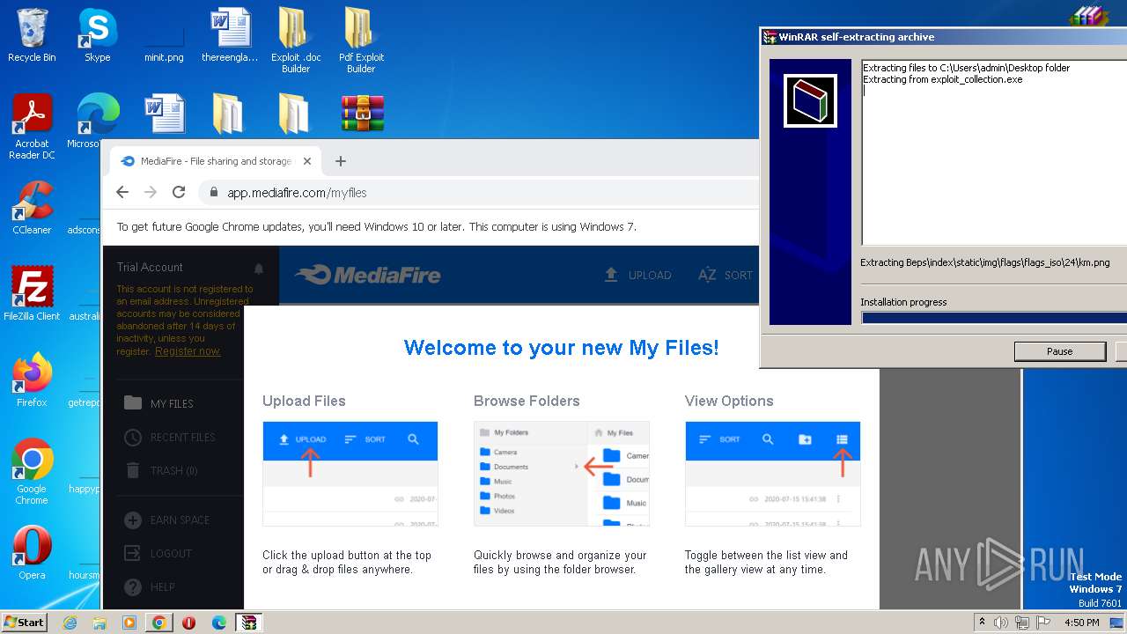Click the Upload Files tutorial thumbnail
This screenshot has width=1127, height=634.
click(350, 474)
